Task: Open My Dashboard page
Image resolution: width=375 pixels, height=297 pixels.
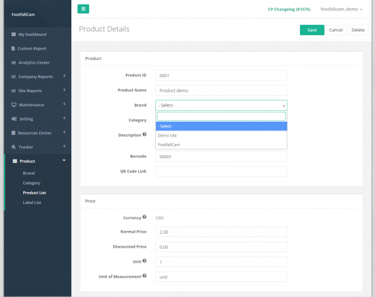Action: tap(32, 34)
